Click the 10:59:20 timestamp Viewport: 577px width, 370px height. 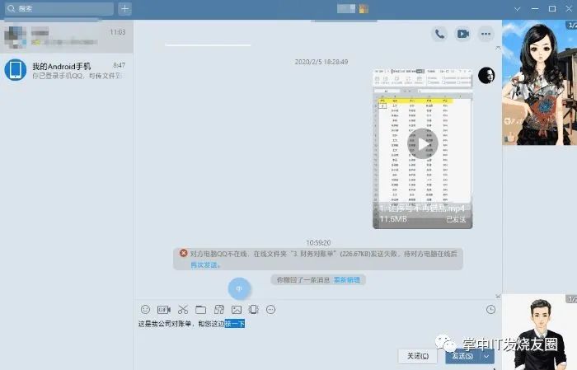tap(318, 243)
